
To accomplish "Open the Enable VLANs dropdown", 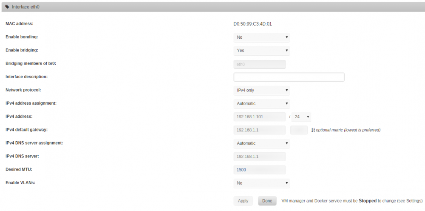I will [261, 183].
